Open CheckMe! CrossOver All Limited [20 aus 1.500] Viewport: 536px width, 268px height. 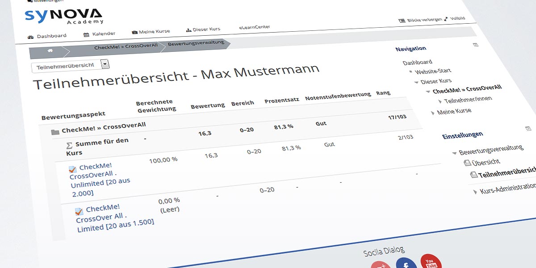pos(115,218)
